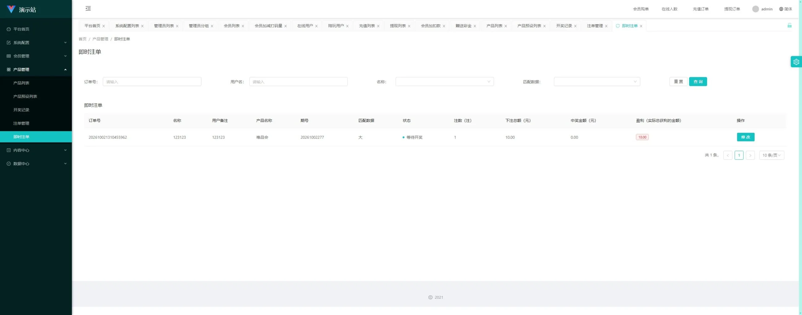Close the 会员列表 tab
The height and width of the screenshot is (315, 802).
(243, 26)
